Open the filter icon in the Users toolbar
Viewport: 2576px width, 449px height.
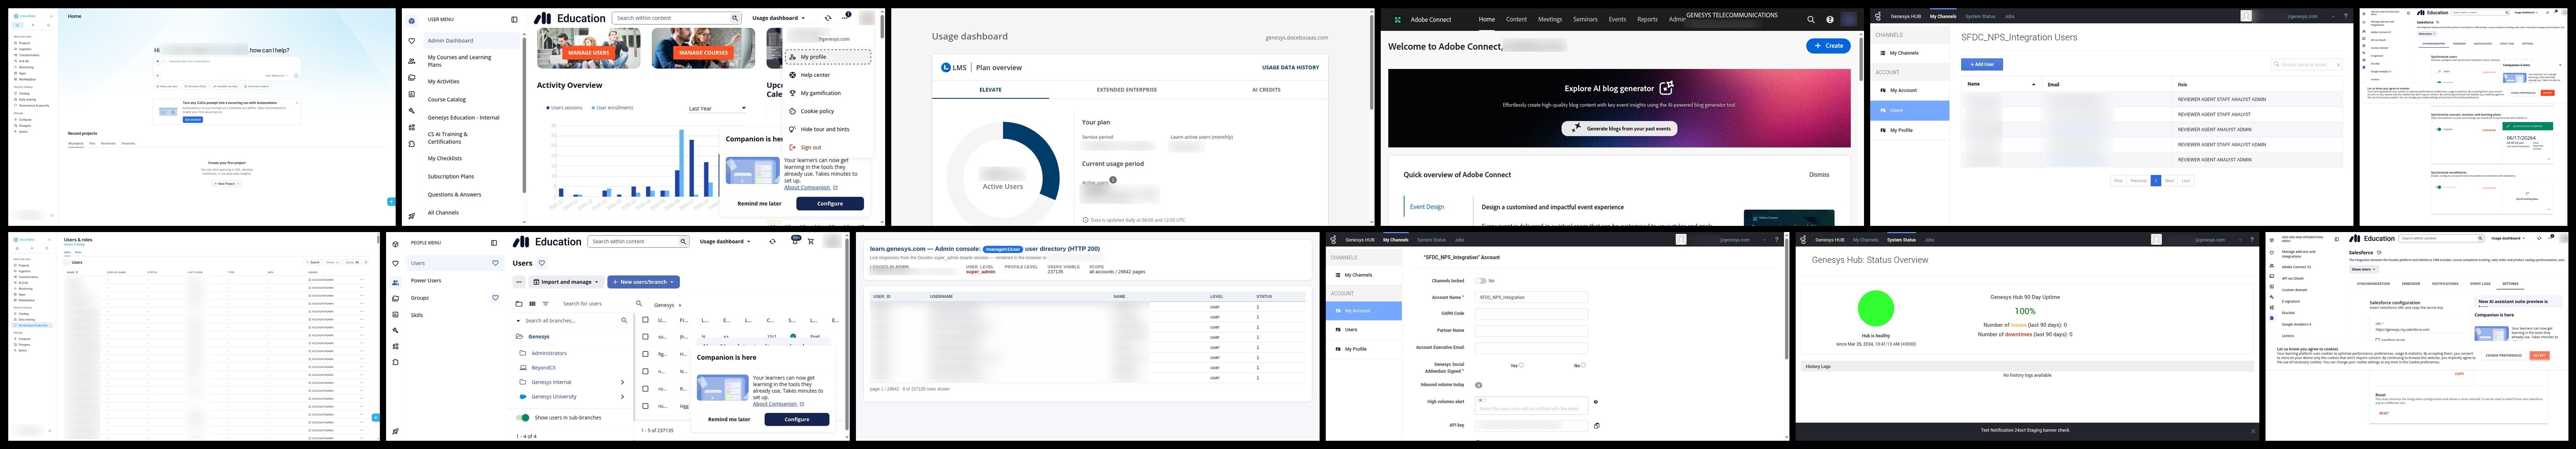click(x=545, y=304)
